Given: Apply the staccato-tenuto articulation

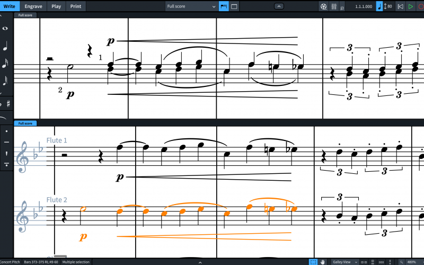Looking at the screenshot, I should coord(6,164).
